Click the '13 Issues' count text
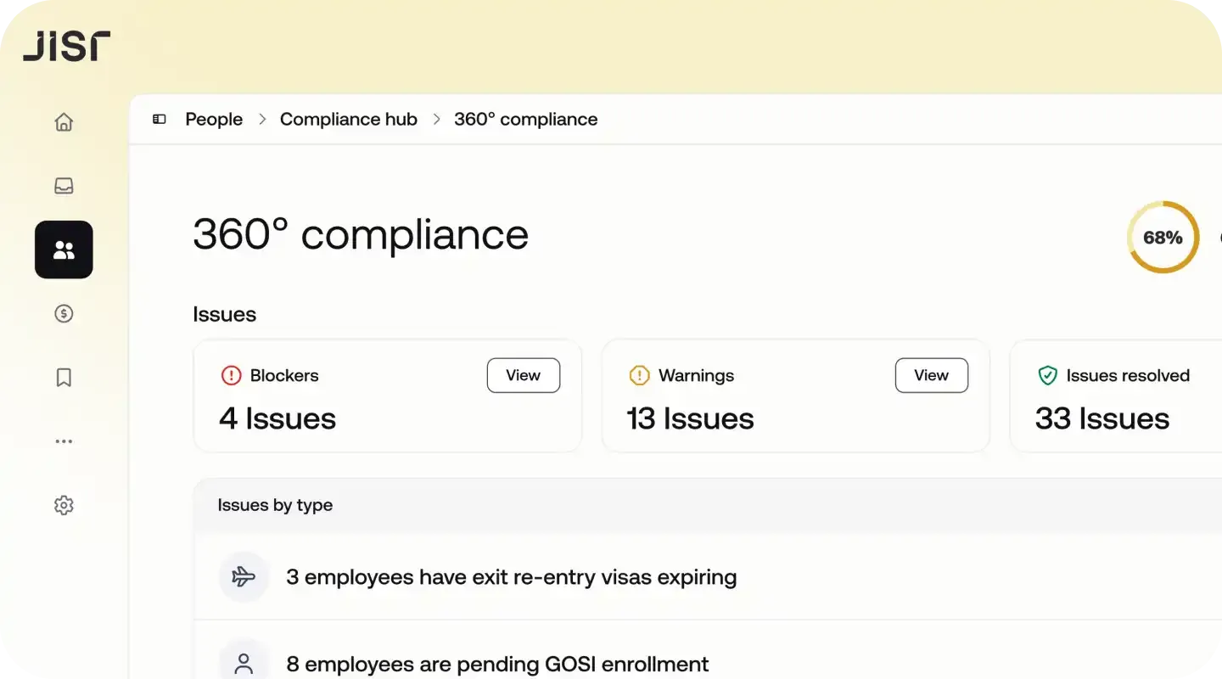 (690, 418)
